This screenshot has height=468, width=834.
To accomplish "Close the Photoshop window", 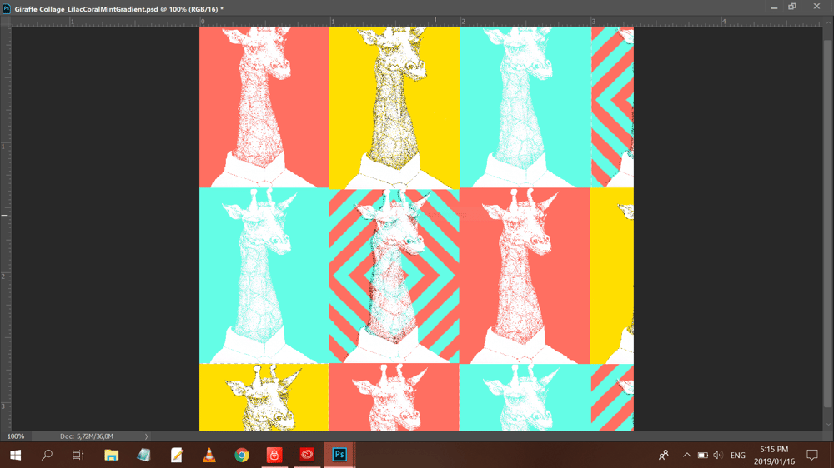I will tap(817, 7).
